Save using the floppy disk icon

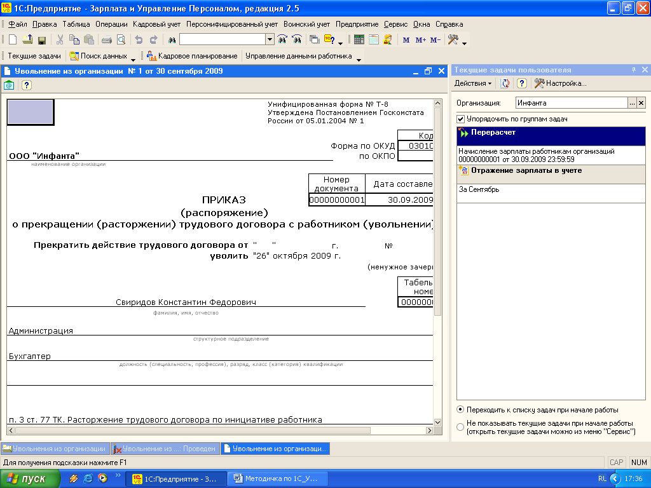(x=41, y=40)
